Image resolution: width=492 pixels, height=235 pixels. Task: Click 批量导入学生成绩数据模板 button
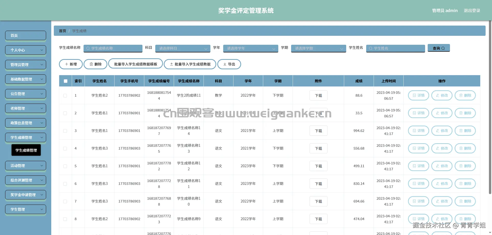pos(136,64)
